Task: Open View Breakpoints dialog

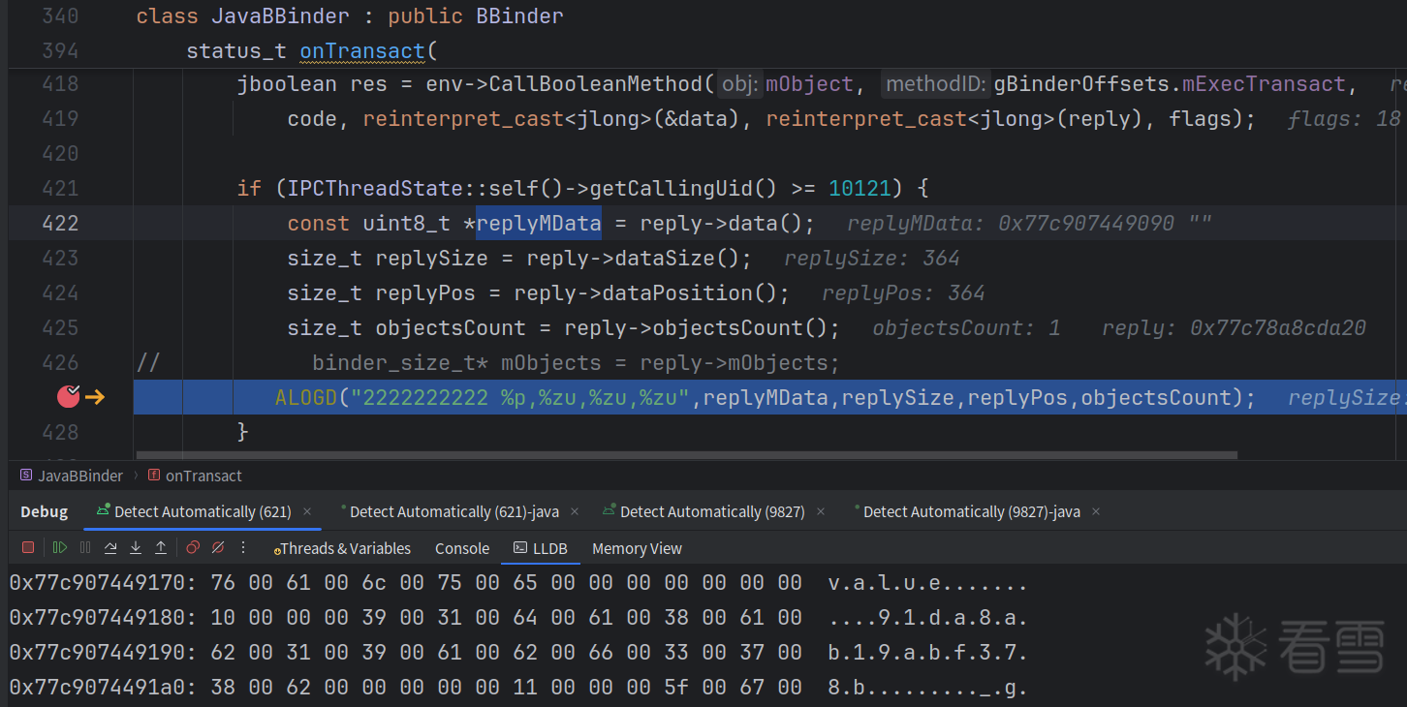Action: pyautogui.click(x=193, y=547)
